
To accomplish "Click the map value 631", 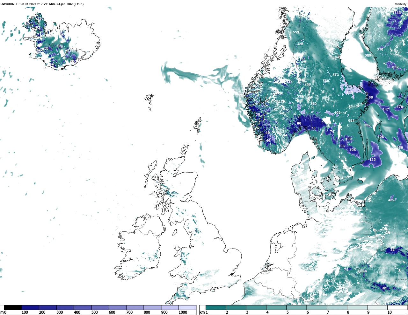I will (x=351, y=120).
